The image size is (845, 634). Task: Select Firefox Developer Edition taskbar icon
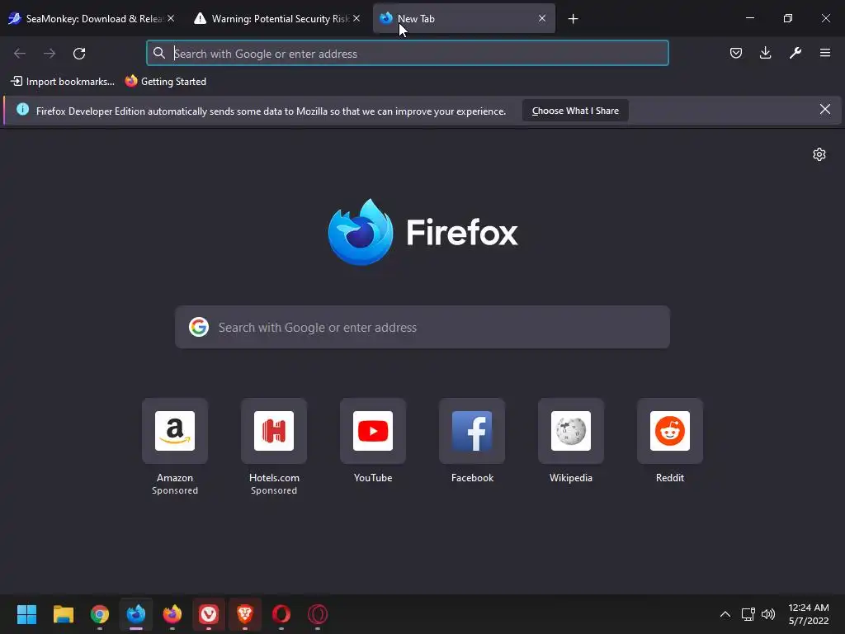click(136, 614)
